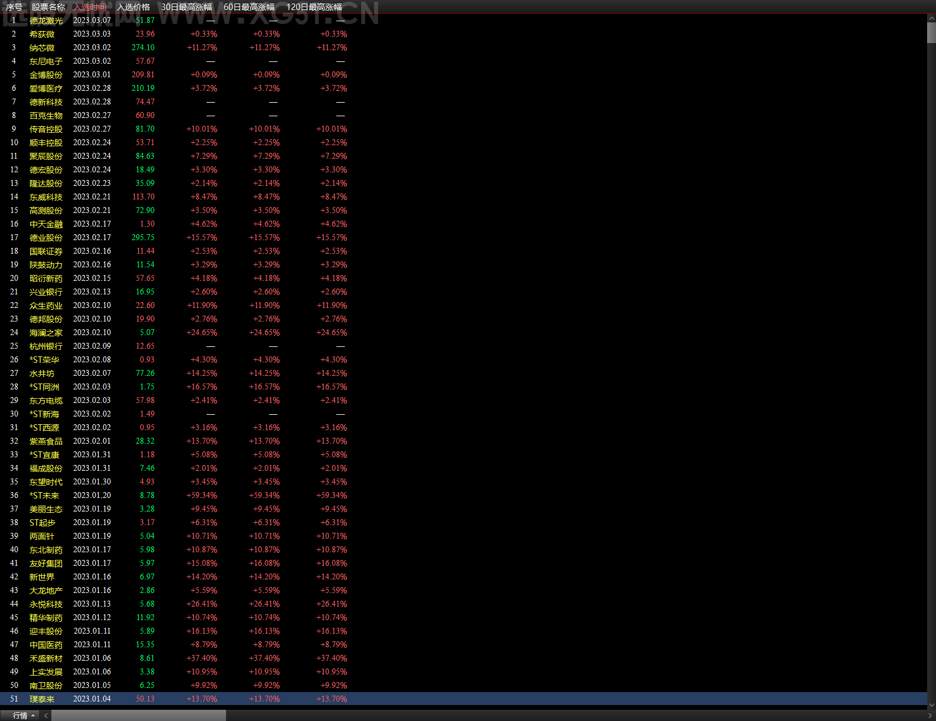Select stock 紫燕食品

point(46,441)
